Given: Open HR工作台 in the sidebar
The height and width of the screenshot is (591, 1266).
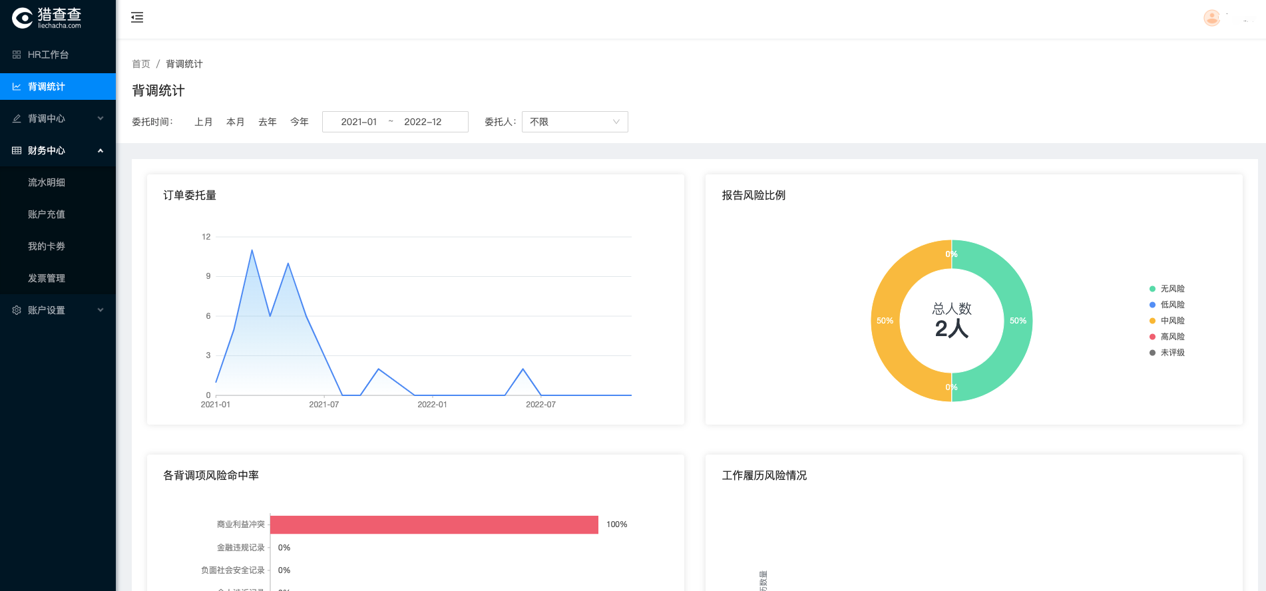Looking at the screenshot, I should 58,55.
